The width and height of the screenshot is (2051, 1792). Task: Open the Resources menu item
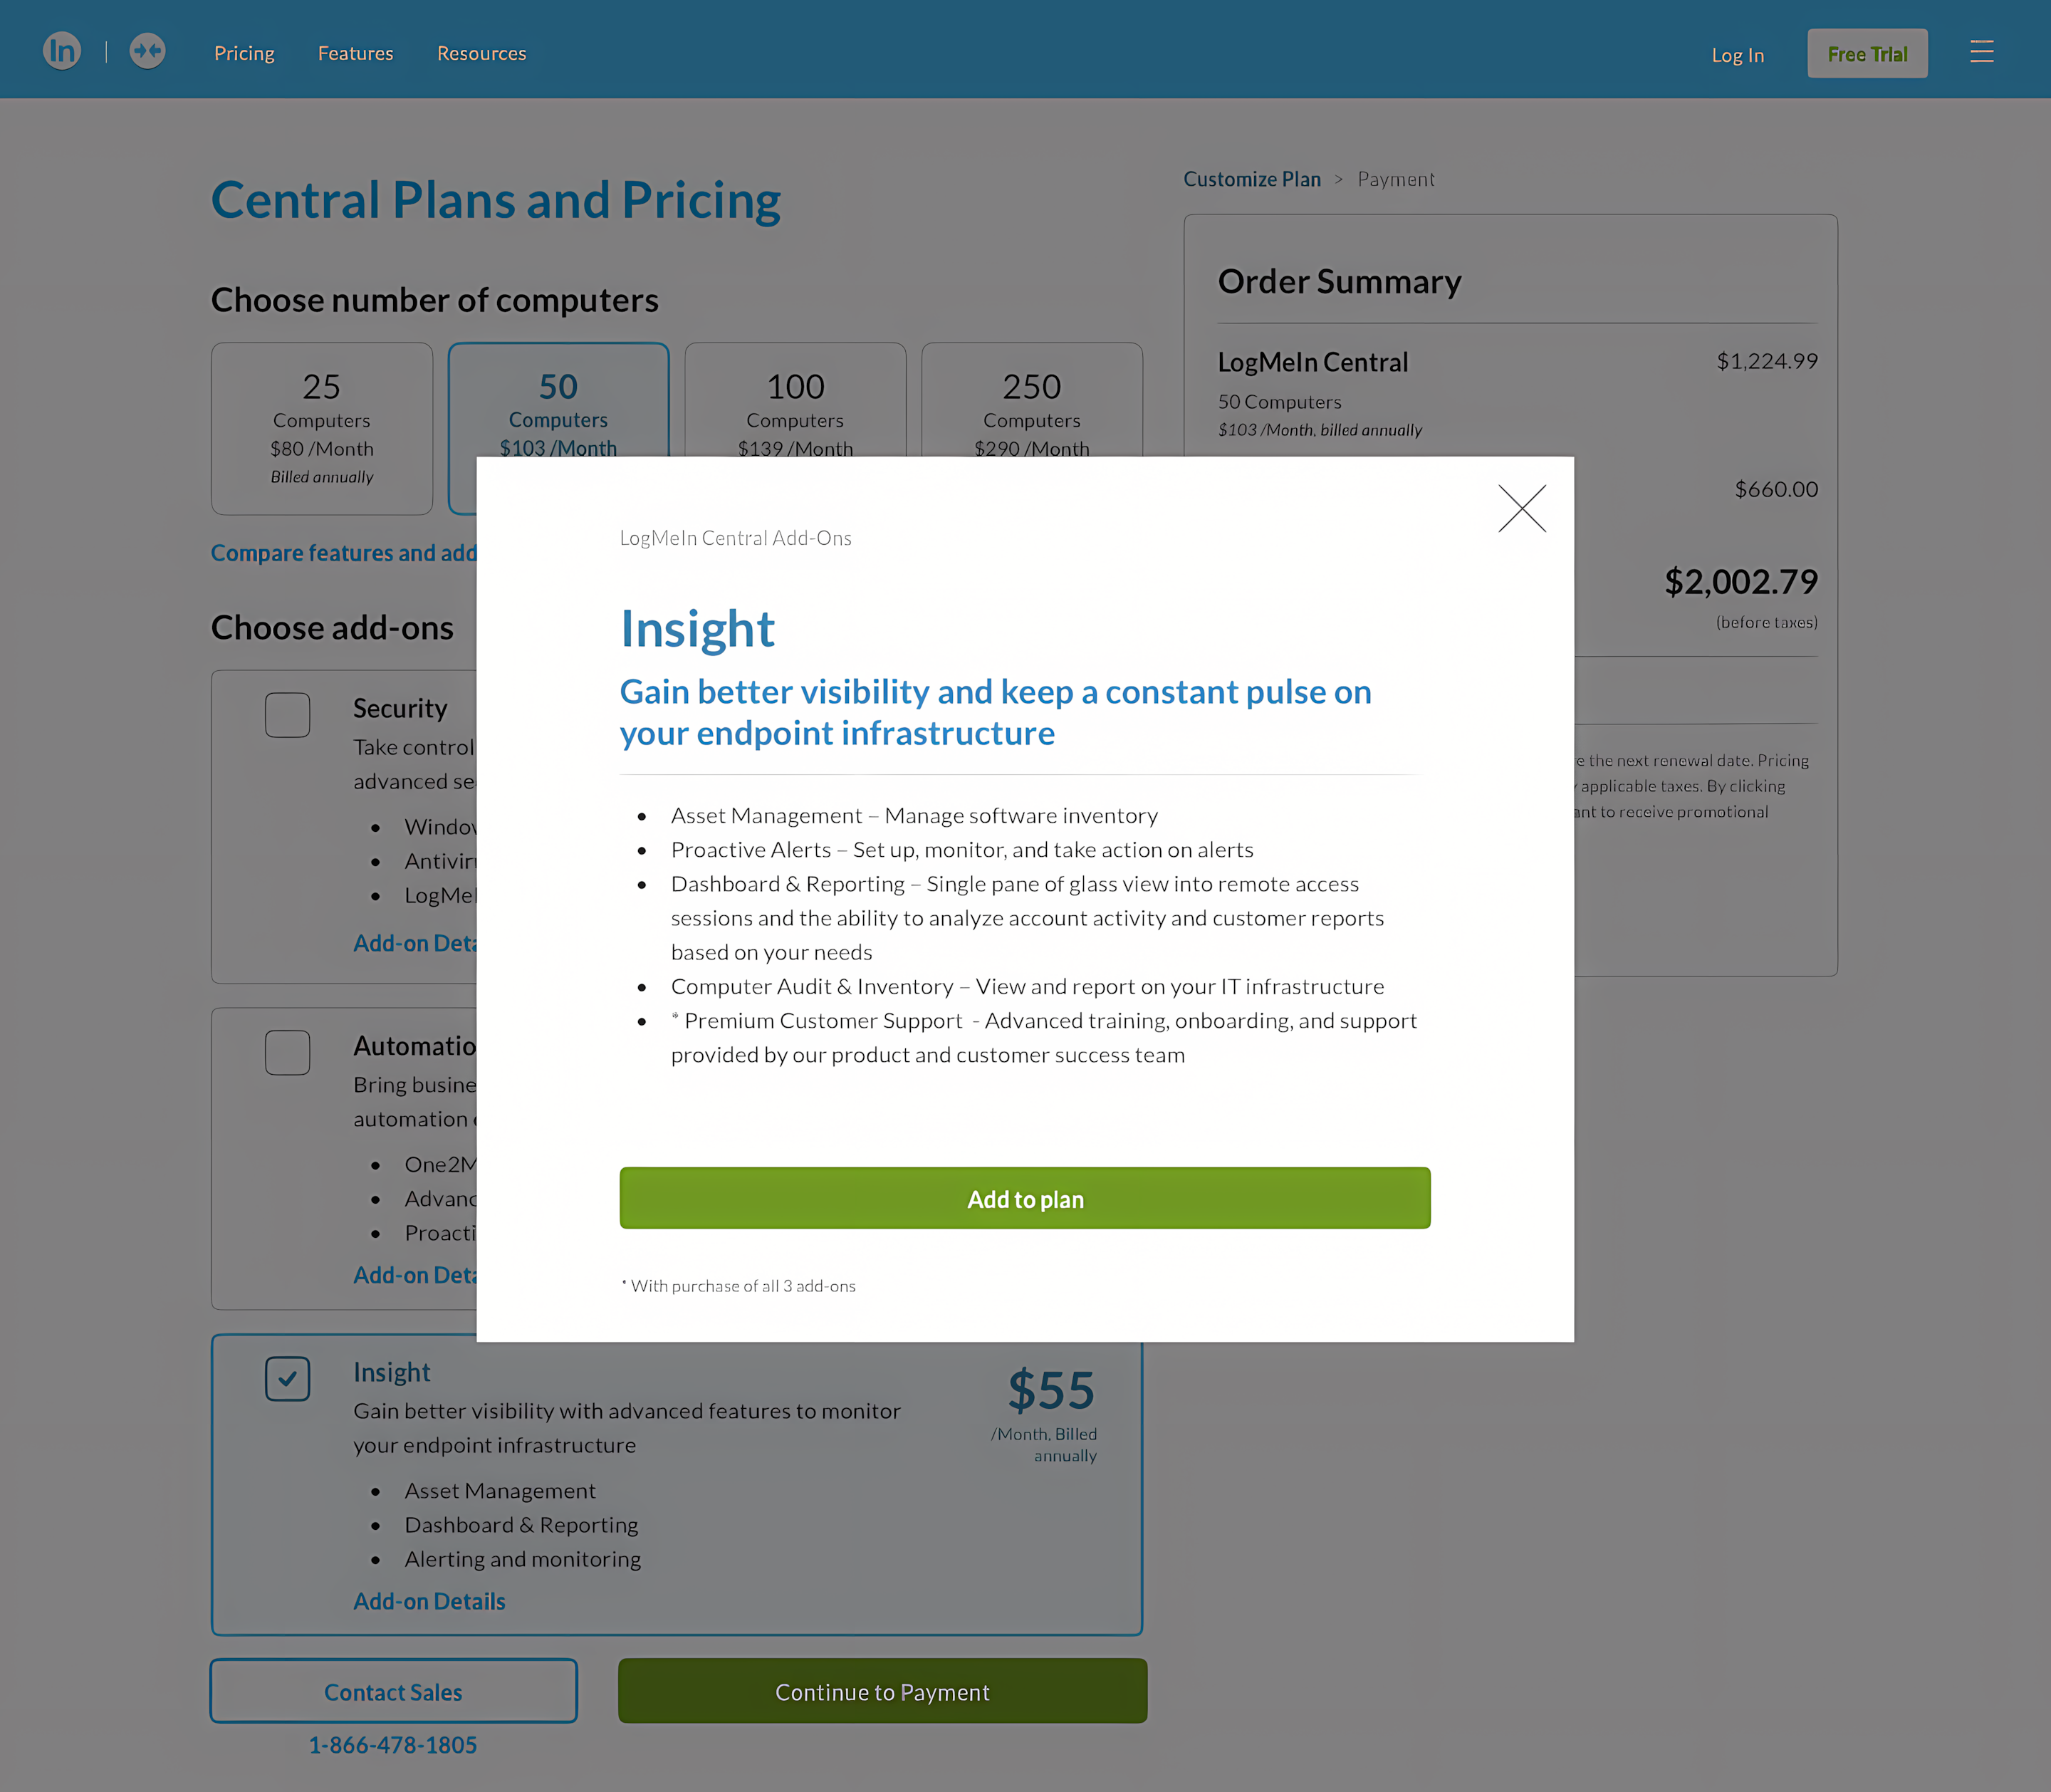click(x=481, y=53)
